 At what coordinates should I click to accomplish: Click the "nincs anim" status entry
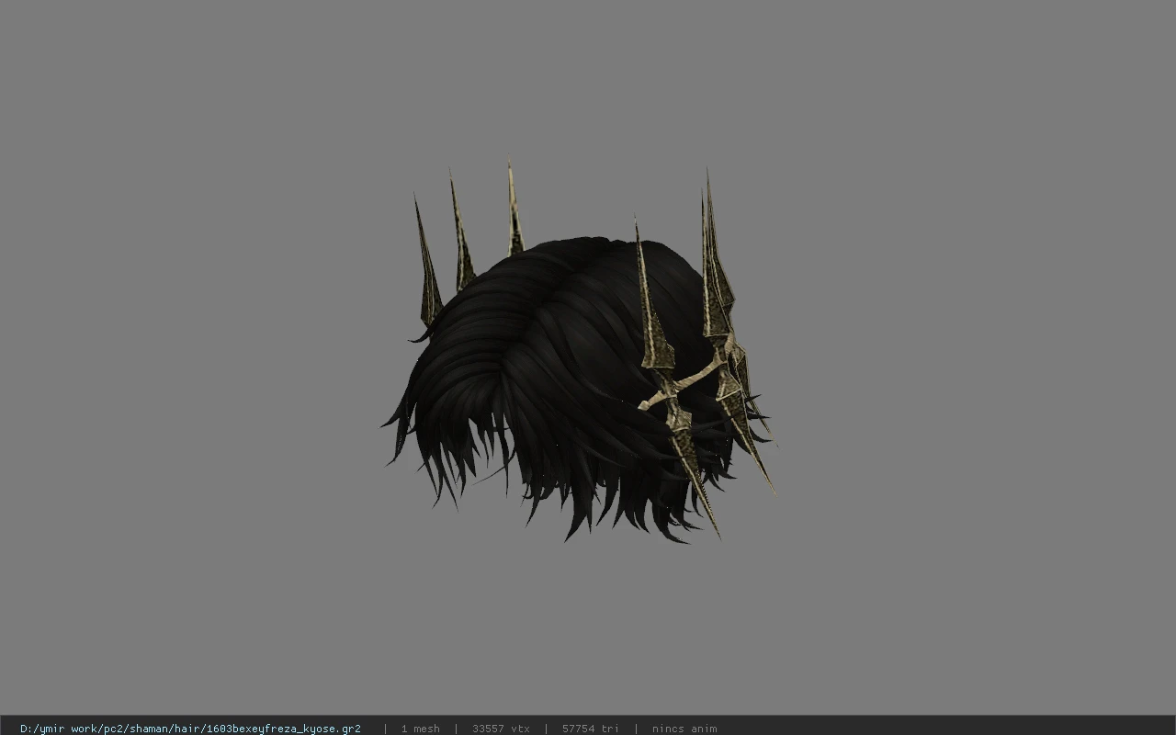pyautogui.click(x=684, y=729)
